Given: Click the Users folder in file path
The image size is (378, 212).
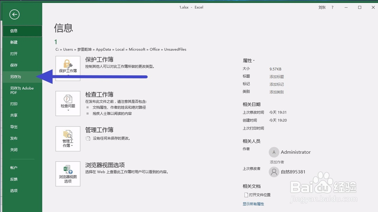Looking at the screenshot, I should (x=68, y=49).
